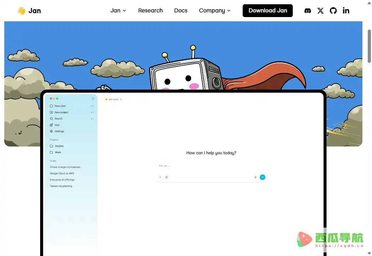
Task: Open the Discord icon link
Action: [x=307, y=11]
